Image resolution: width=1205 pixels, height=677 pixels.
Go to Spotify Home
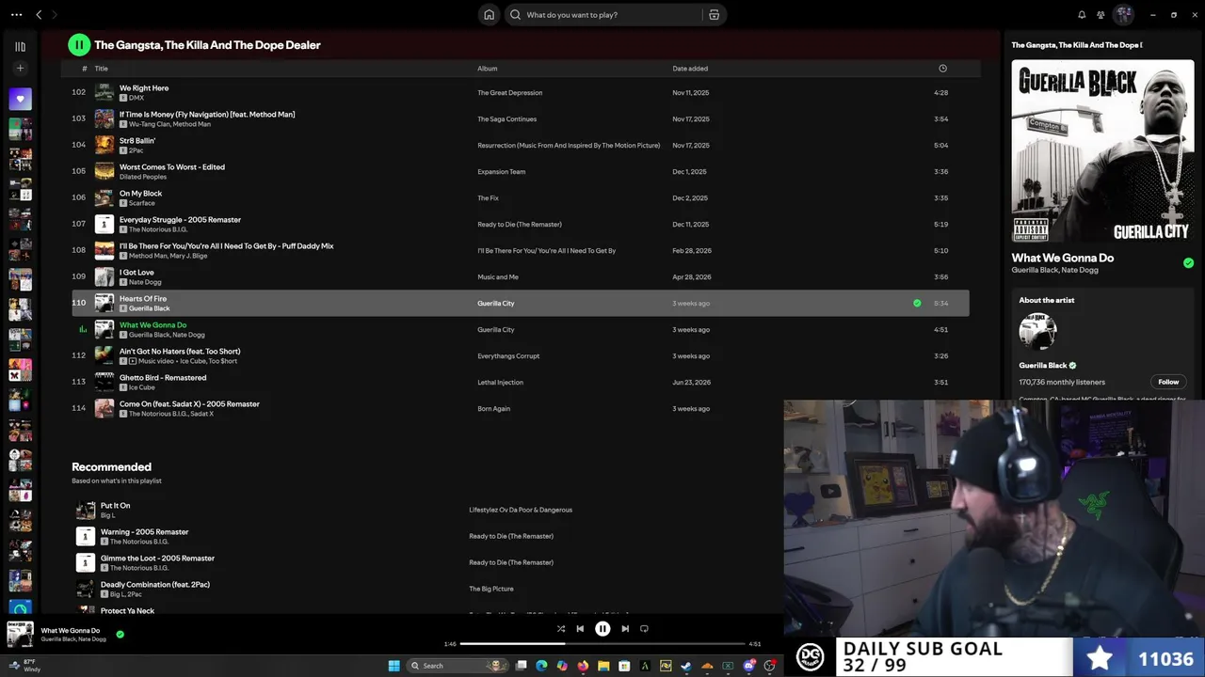pyautogui.click(x=489, y=15)
